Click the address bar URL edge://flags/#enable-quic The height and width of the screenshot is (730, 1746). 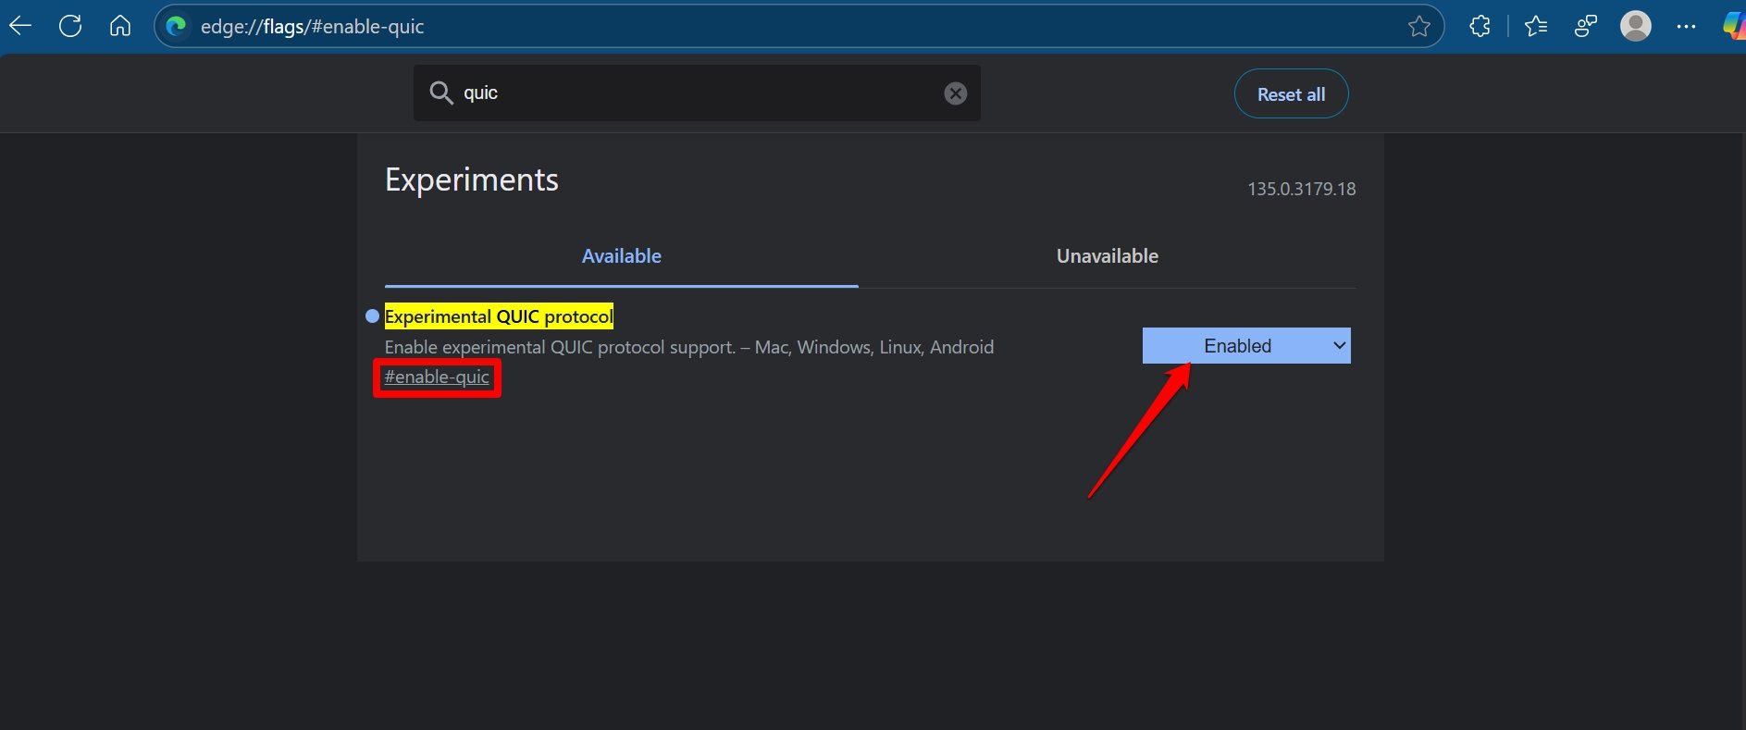tap(312, 27)
